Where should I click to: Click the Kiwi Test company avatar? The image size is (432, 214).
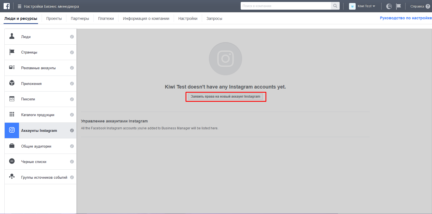click(x=352, y=6)
